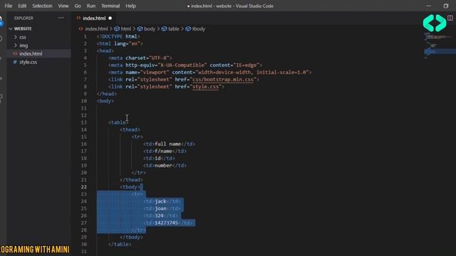Click the '14273745' cell text
The width and height of the screenshot is (456, 256).
click(x=166, y=223)
